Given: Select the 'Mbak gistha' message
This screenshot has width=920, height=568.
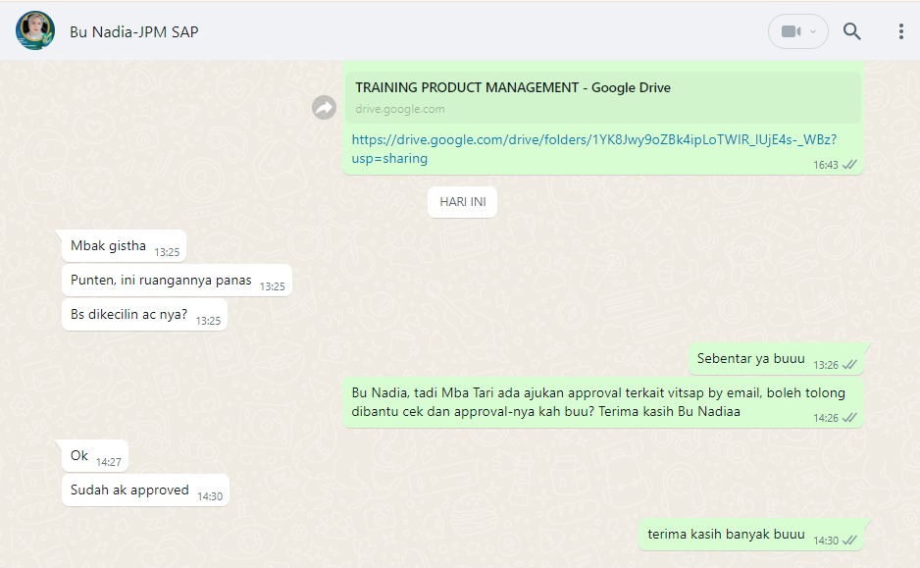Looking at the screenshot, I should coord(109,246).
